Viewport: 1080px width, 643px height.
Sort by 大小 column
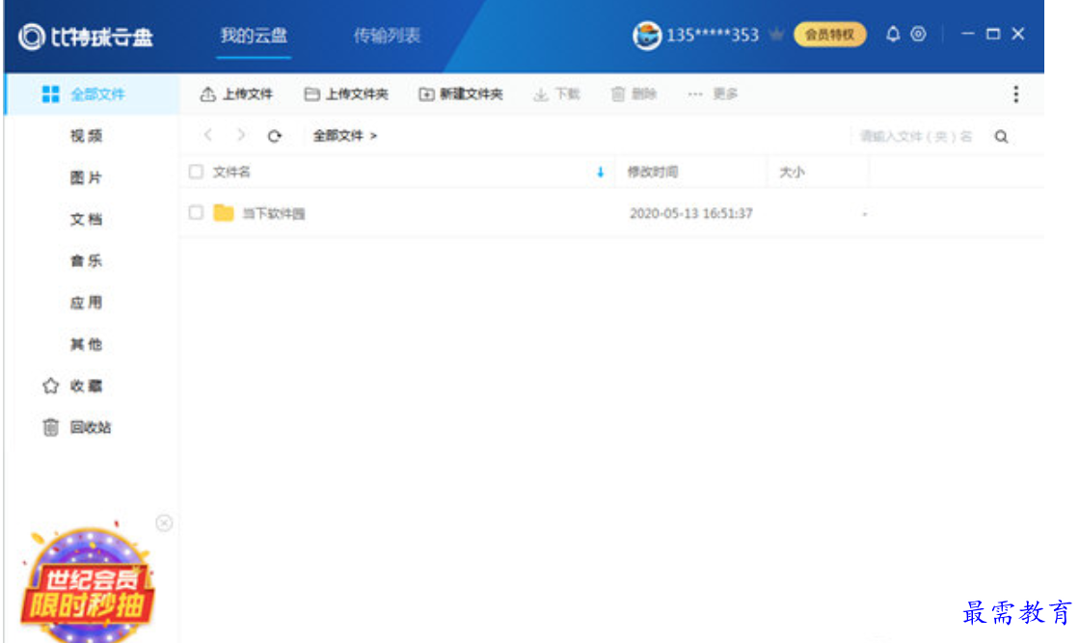coord(792,173)
